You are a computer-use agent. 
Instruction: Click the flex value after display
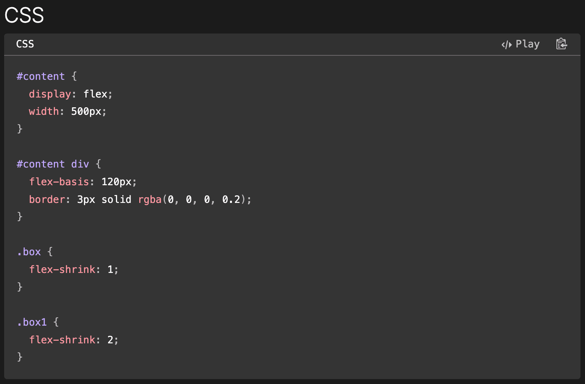pos(95,94)
